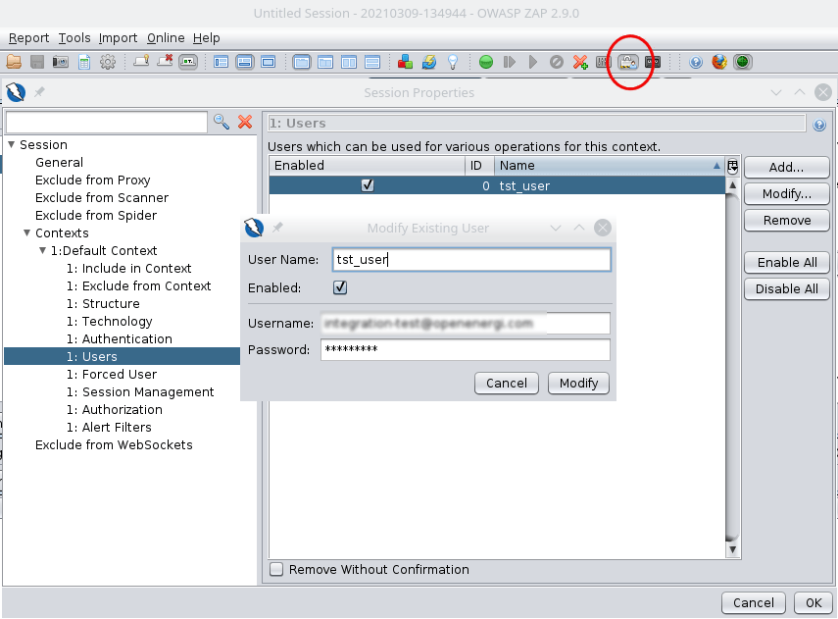The height and width of the screenshot is (619, 838).
Task: Open Options via the gear icon
Action: point(108,62)
